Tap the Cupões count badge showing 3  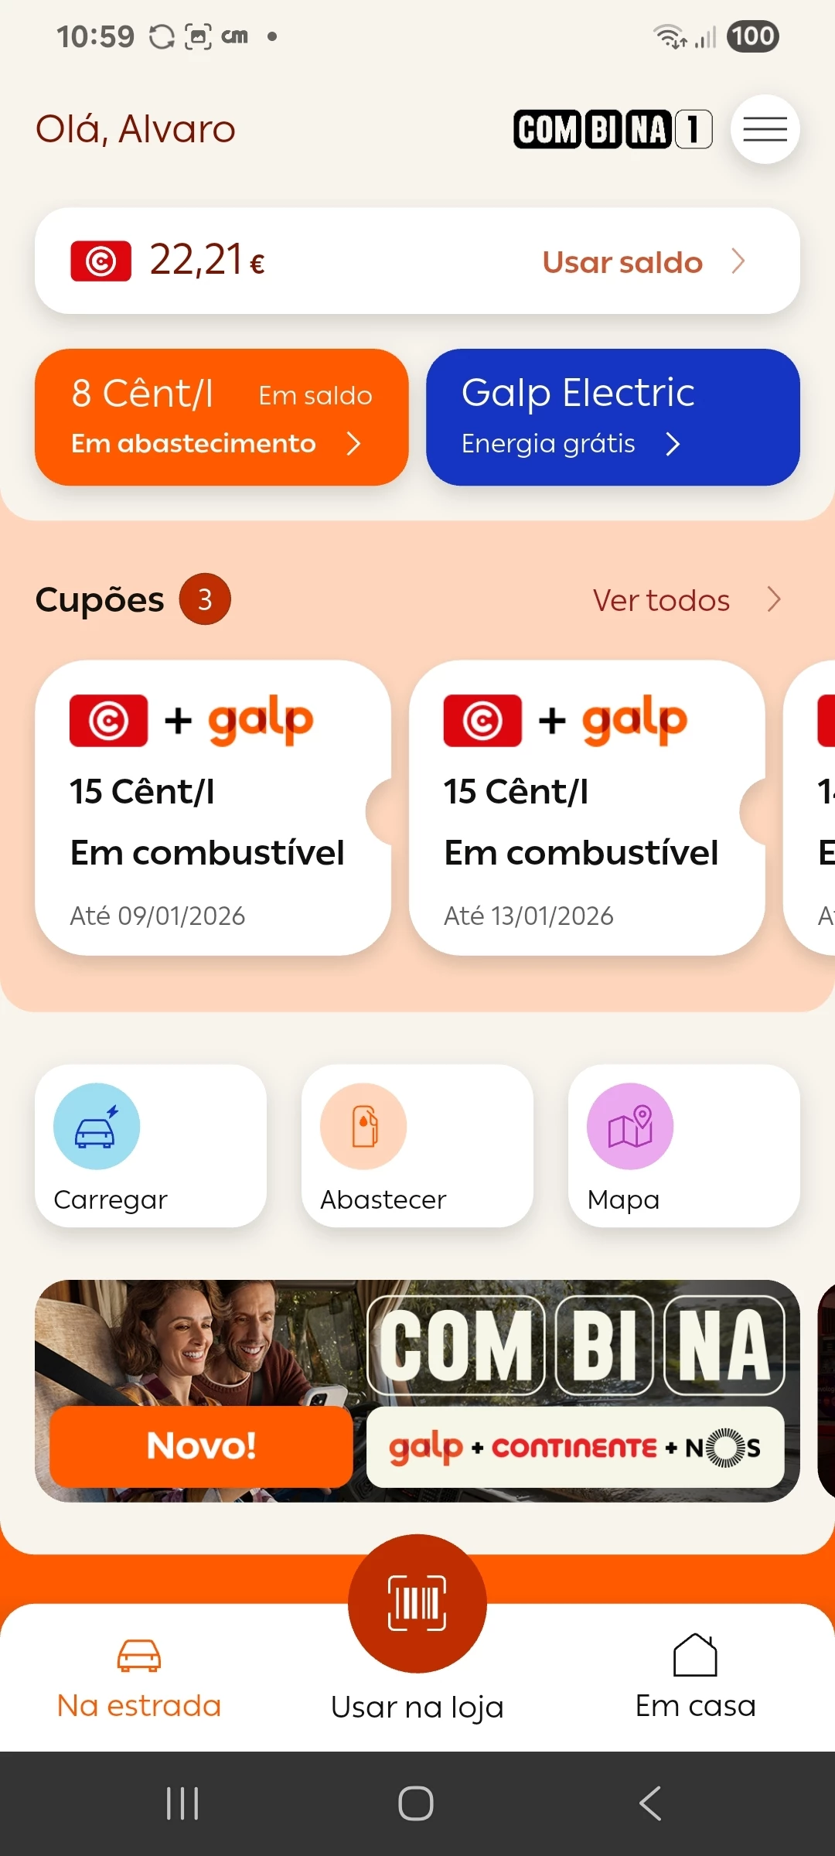pos(205,599)
